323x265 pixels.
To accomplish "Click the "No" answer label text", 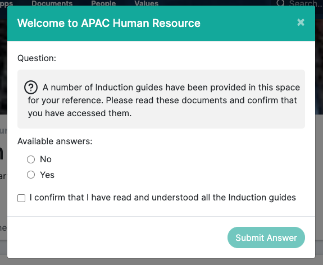I will [46, 159].
